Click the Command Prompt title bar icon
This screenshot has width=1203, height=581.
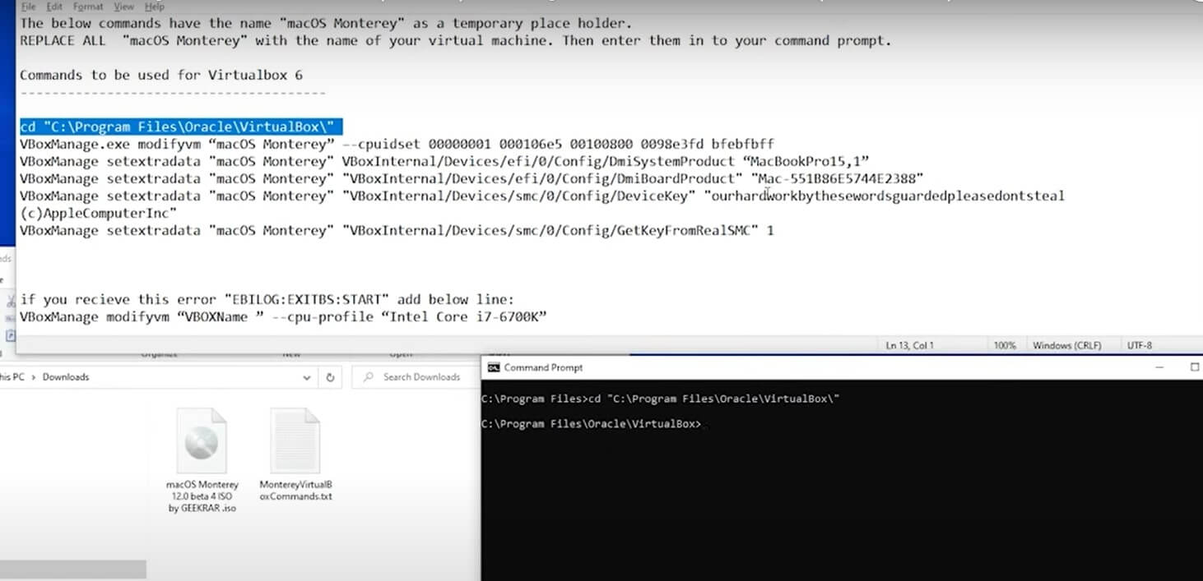coord(494,367)
